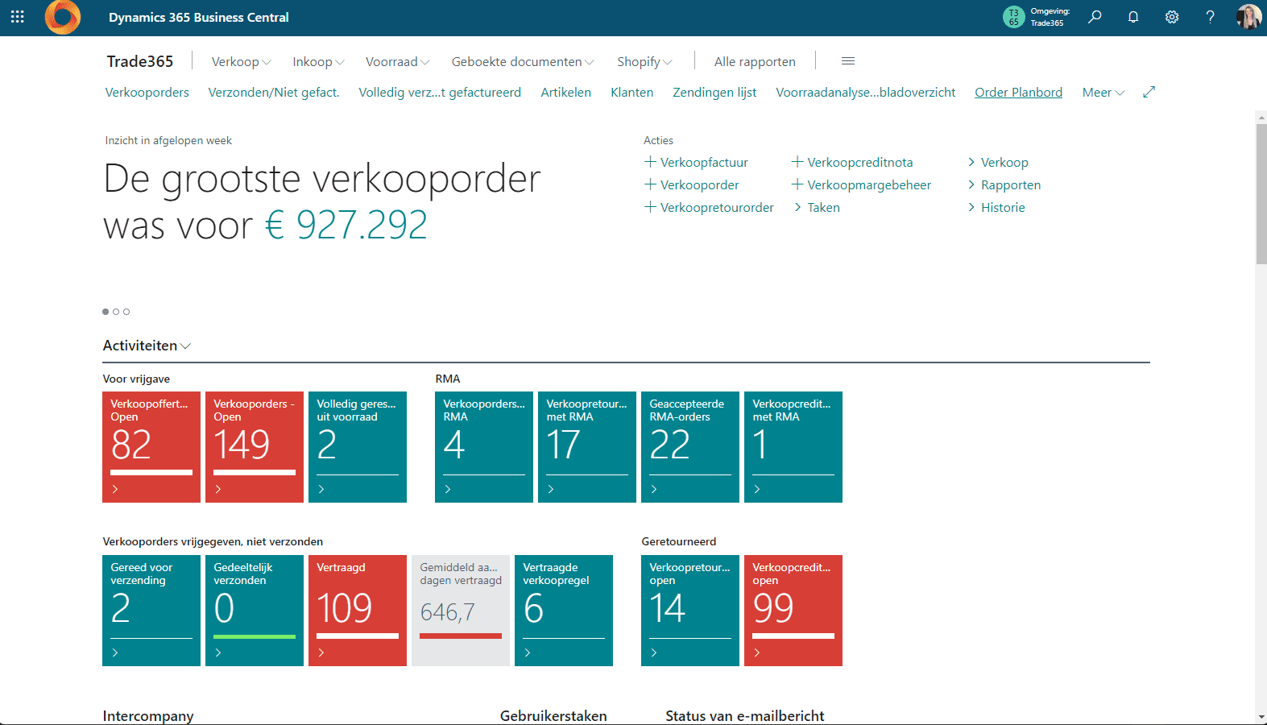1267x725 pixels.
Task: Open the Meer dropdown
Action: [1103, 92]
